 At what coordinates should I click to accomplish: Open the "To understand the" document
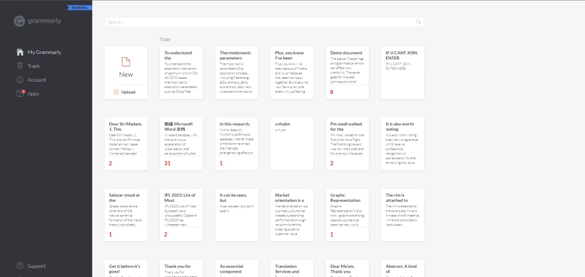[x=181, y=72]
